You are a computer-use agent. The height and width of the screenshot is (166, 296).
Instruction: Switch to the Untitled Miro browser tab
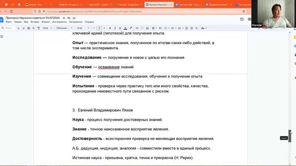[x=38, y=5]
